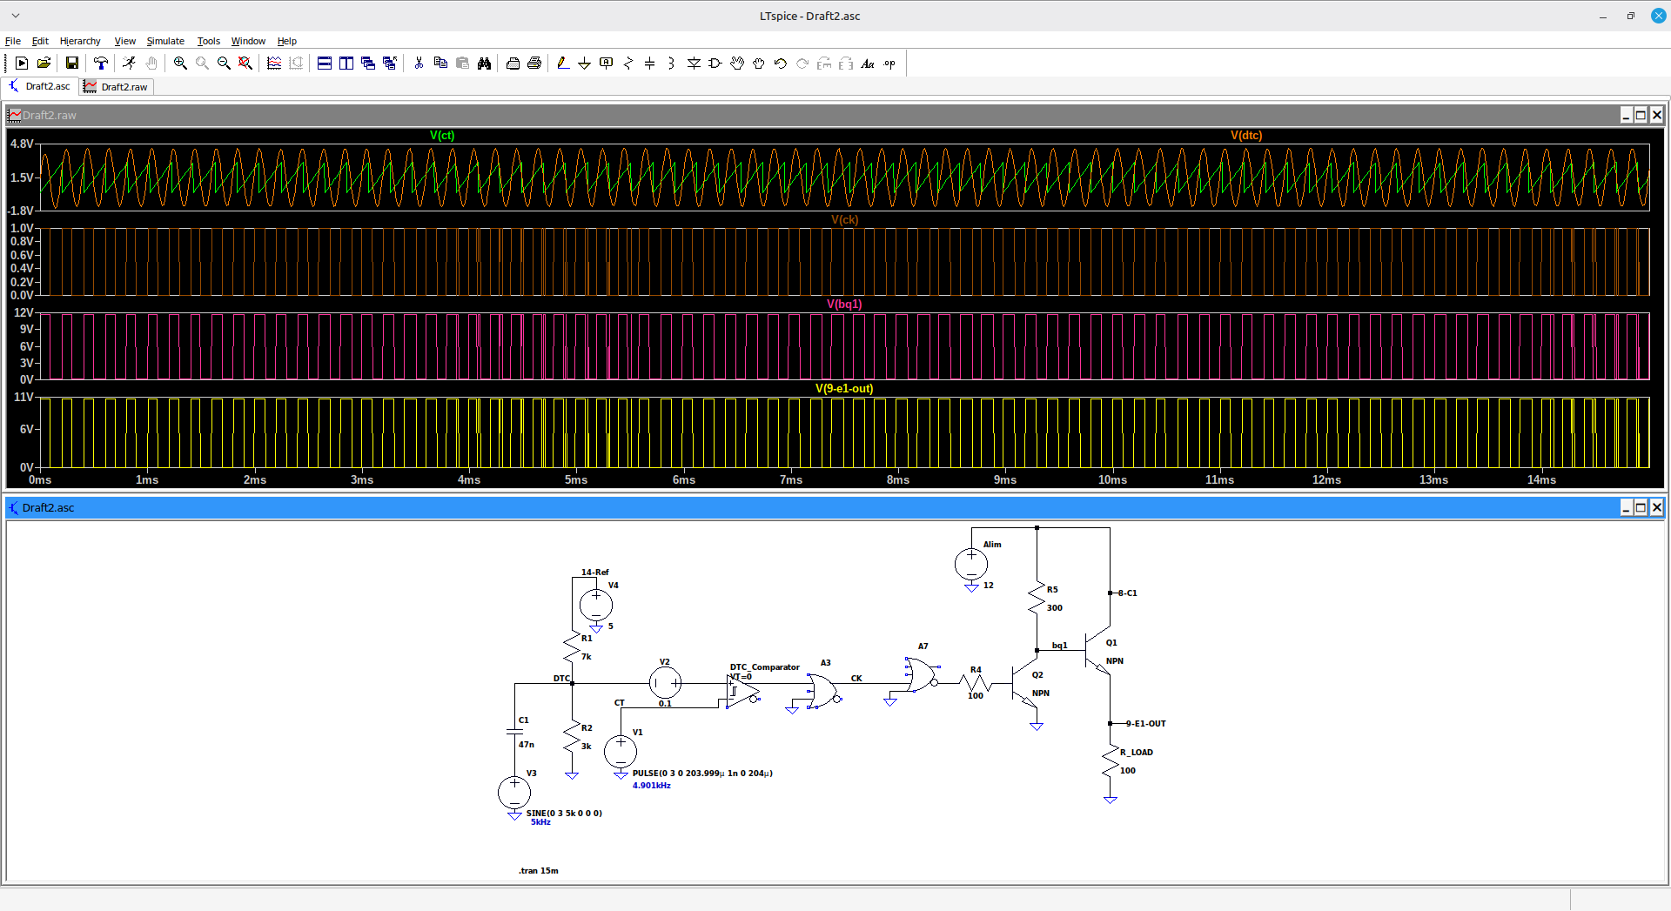Click the SINE(0 3 5k 0 0) text

pyautogui.click(x=564, y=813)
